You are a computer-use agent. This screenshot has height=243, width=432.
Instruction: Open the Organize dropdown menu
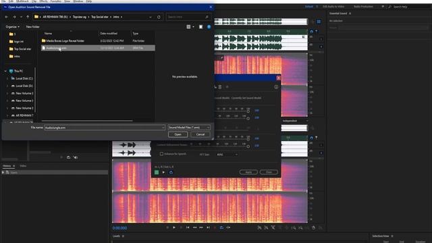click(x=12, y=27)
